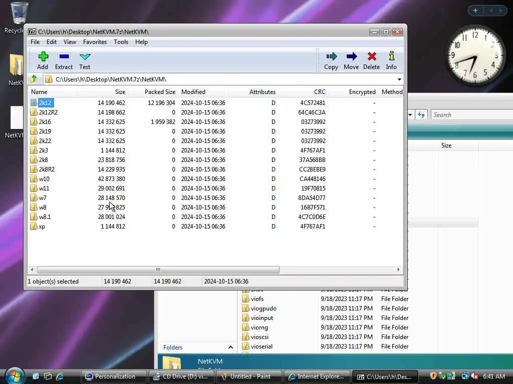Click the Copy toolbar icon
The width and height of the screenshot is (513, 384).
click(x=331, y=60)
